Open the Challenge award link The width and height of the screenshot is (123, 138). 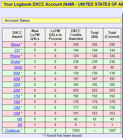(12, 130)
